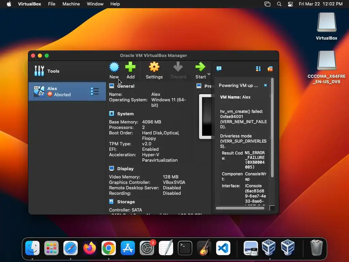Open the Display section header
The height and width of the screenshot is (262, 349).
click(125, 169)
